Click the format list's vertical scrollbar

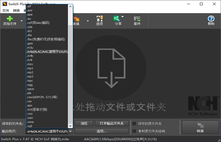(x=70, y=79)
